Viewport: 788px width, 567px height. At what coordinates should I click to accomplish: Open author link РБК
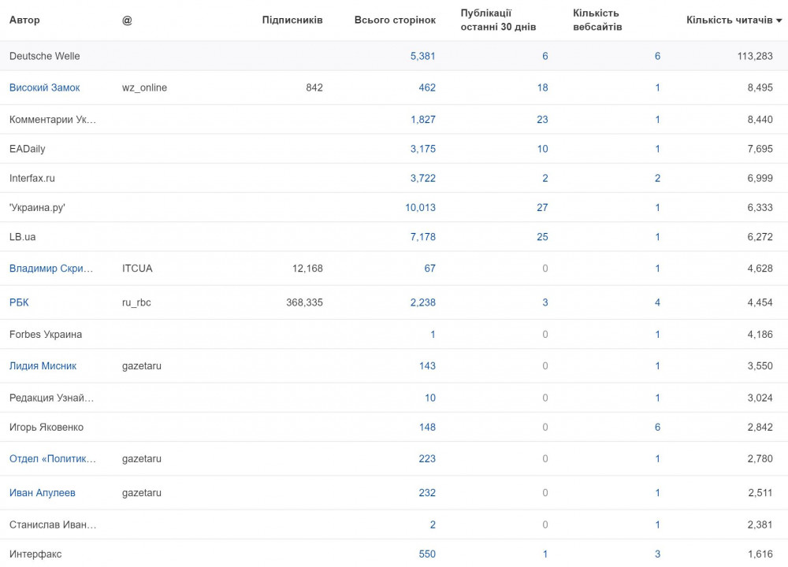click(x=19, y=302)
